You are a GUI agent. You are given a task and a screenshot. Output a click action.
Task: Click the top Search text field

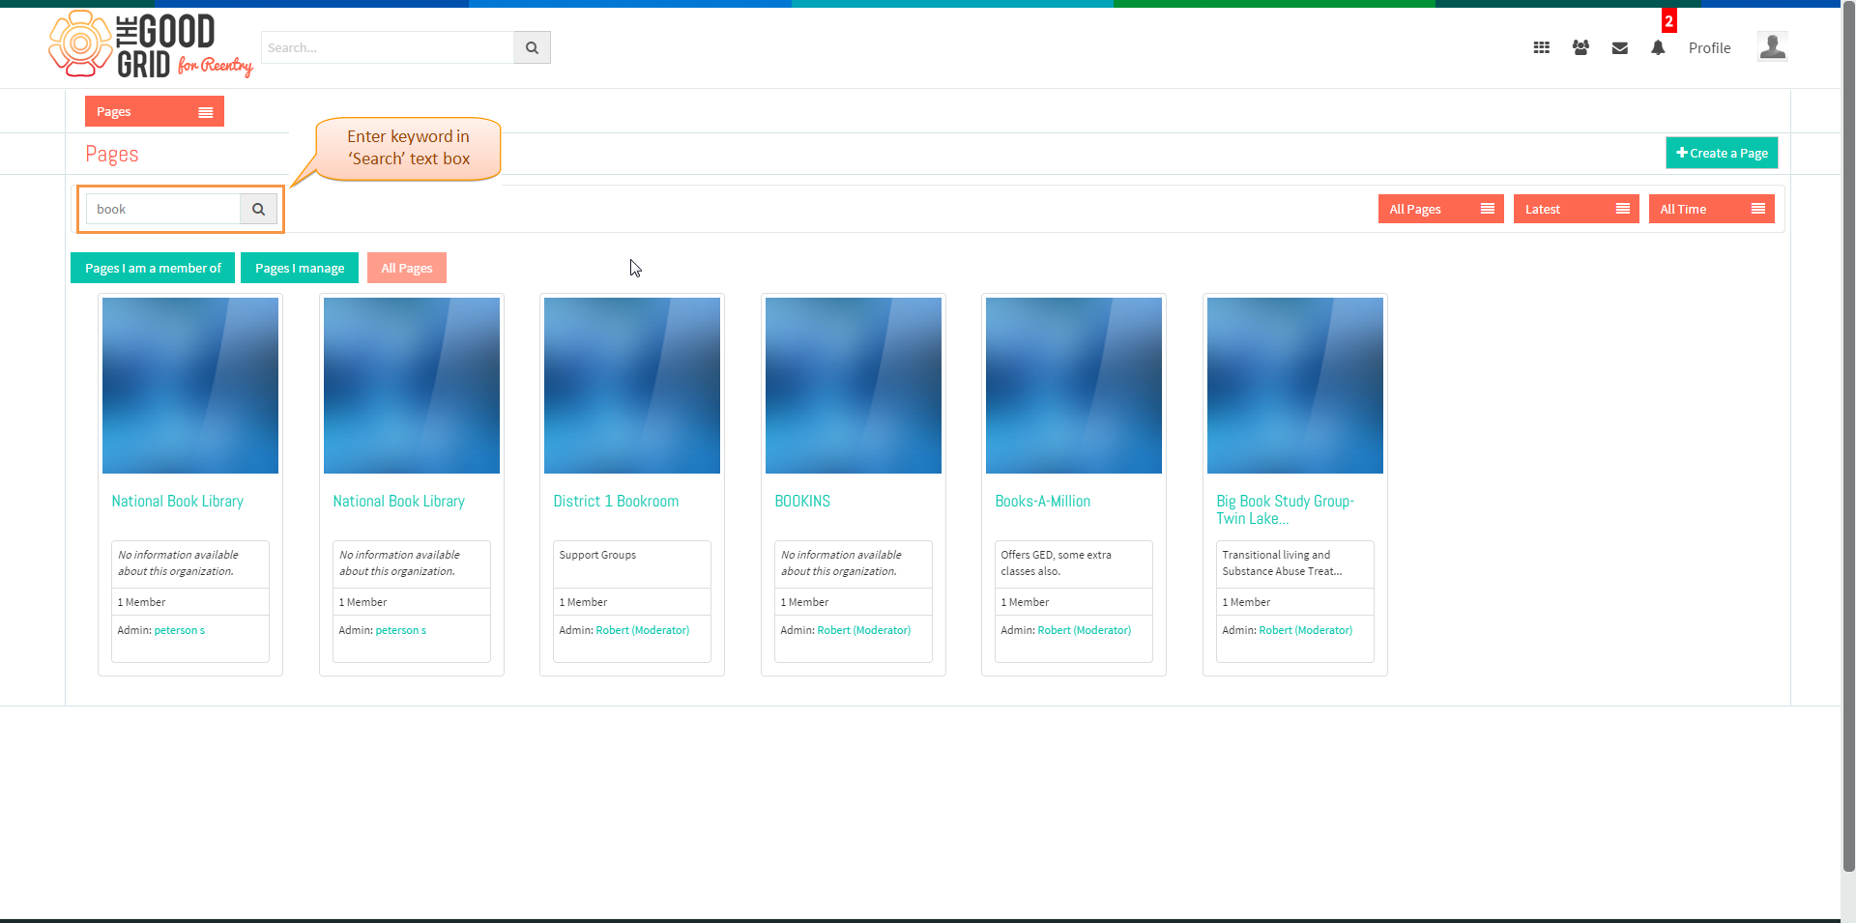[x=388, y=47]
